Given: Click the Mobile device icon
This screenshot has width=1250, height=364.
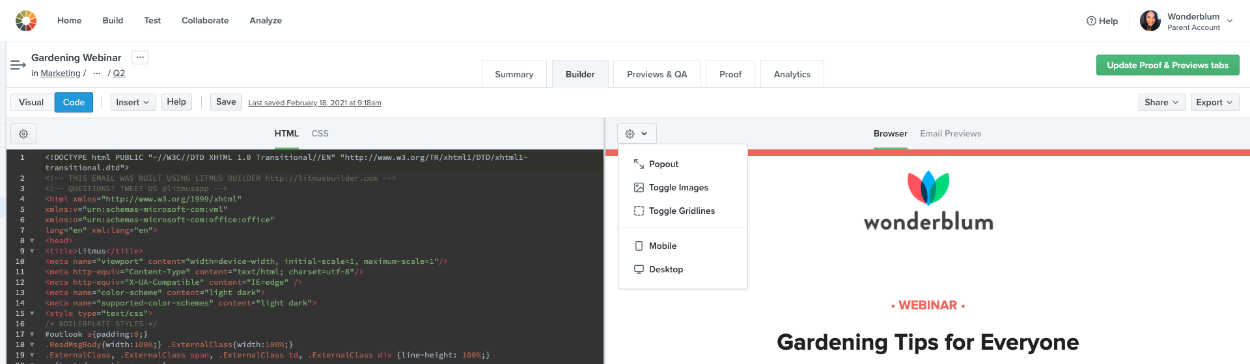Looking at the screenshot, I should pos(639,246).
